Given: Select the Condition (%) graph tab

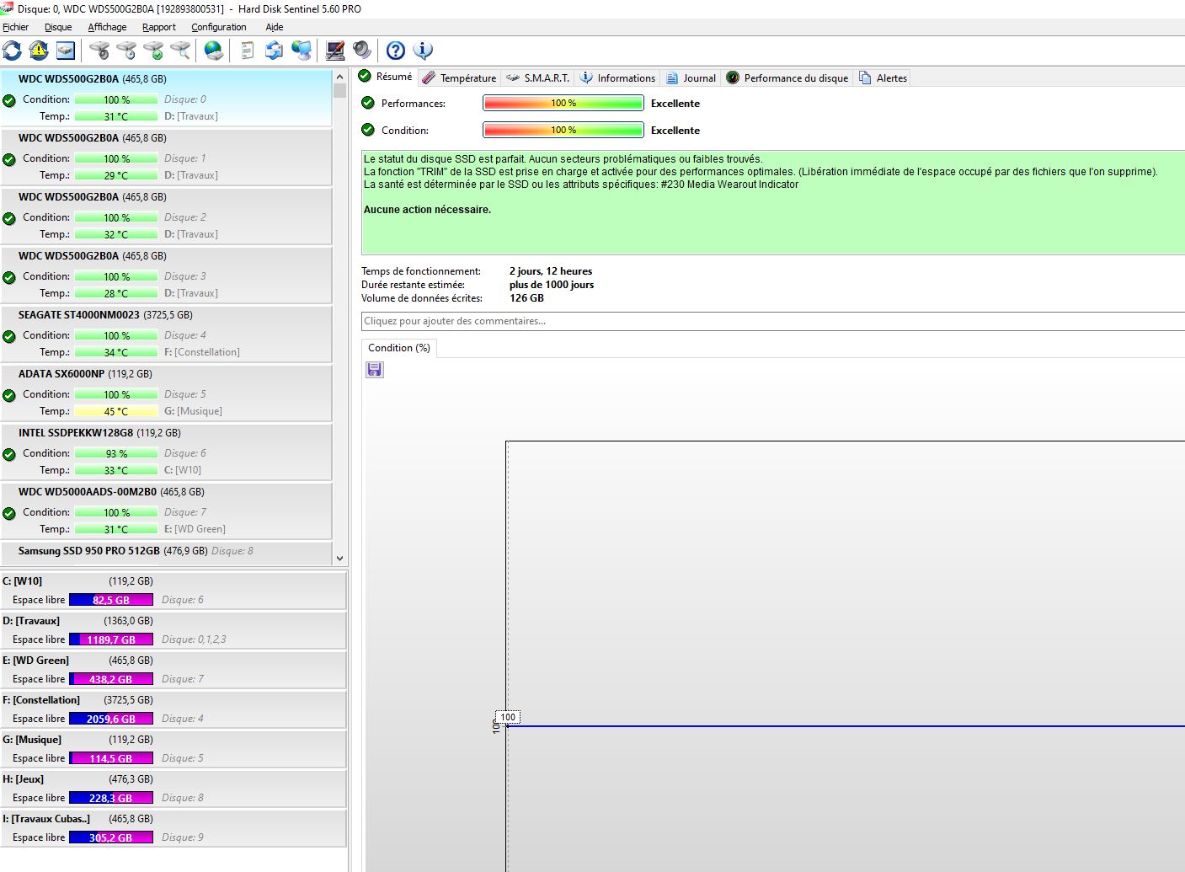Looking at the screenshot, I should [x=399, y=348].
